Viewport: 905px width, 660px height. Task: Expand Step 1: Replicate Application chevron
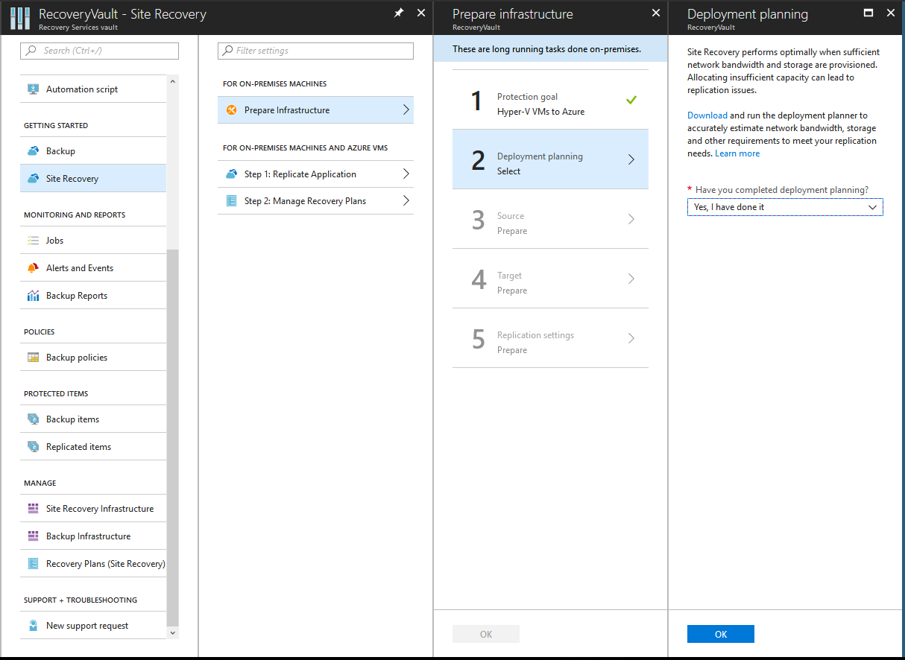406,174
